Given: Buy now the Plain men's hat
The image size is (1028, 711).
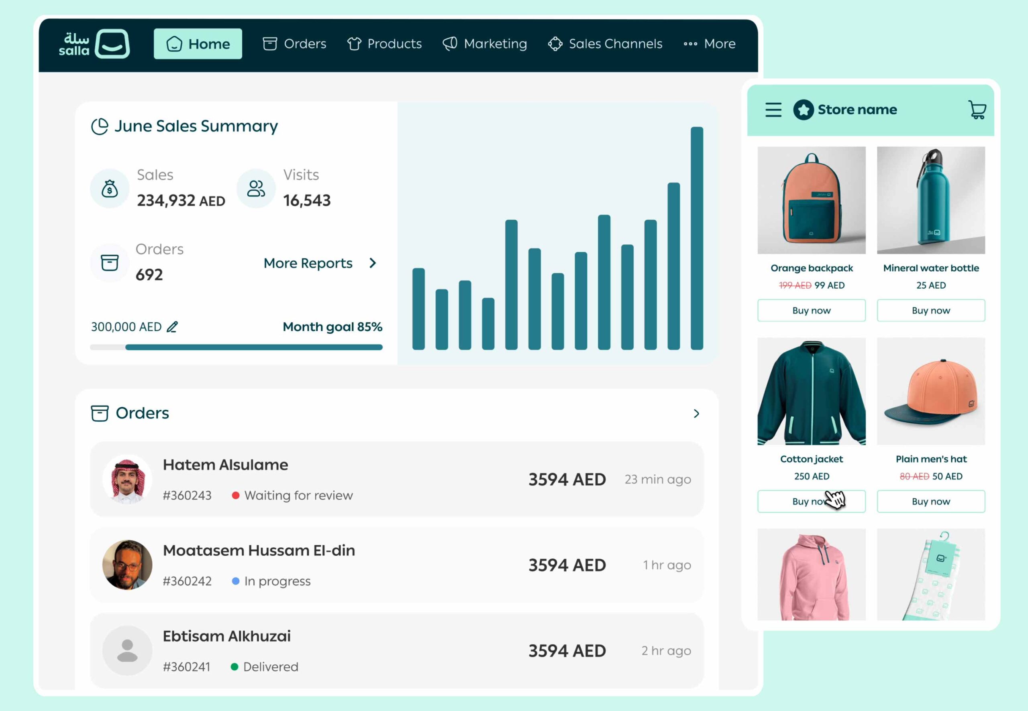Looking at the screenshot, I should [931, 501].
